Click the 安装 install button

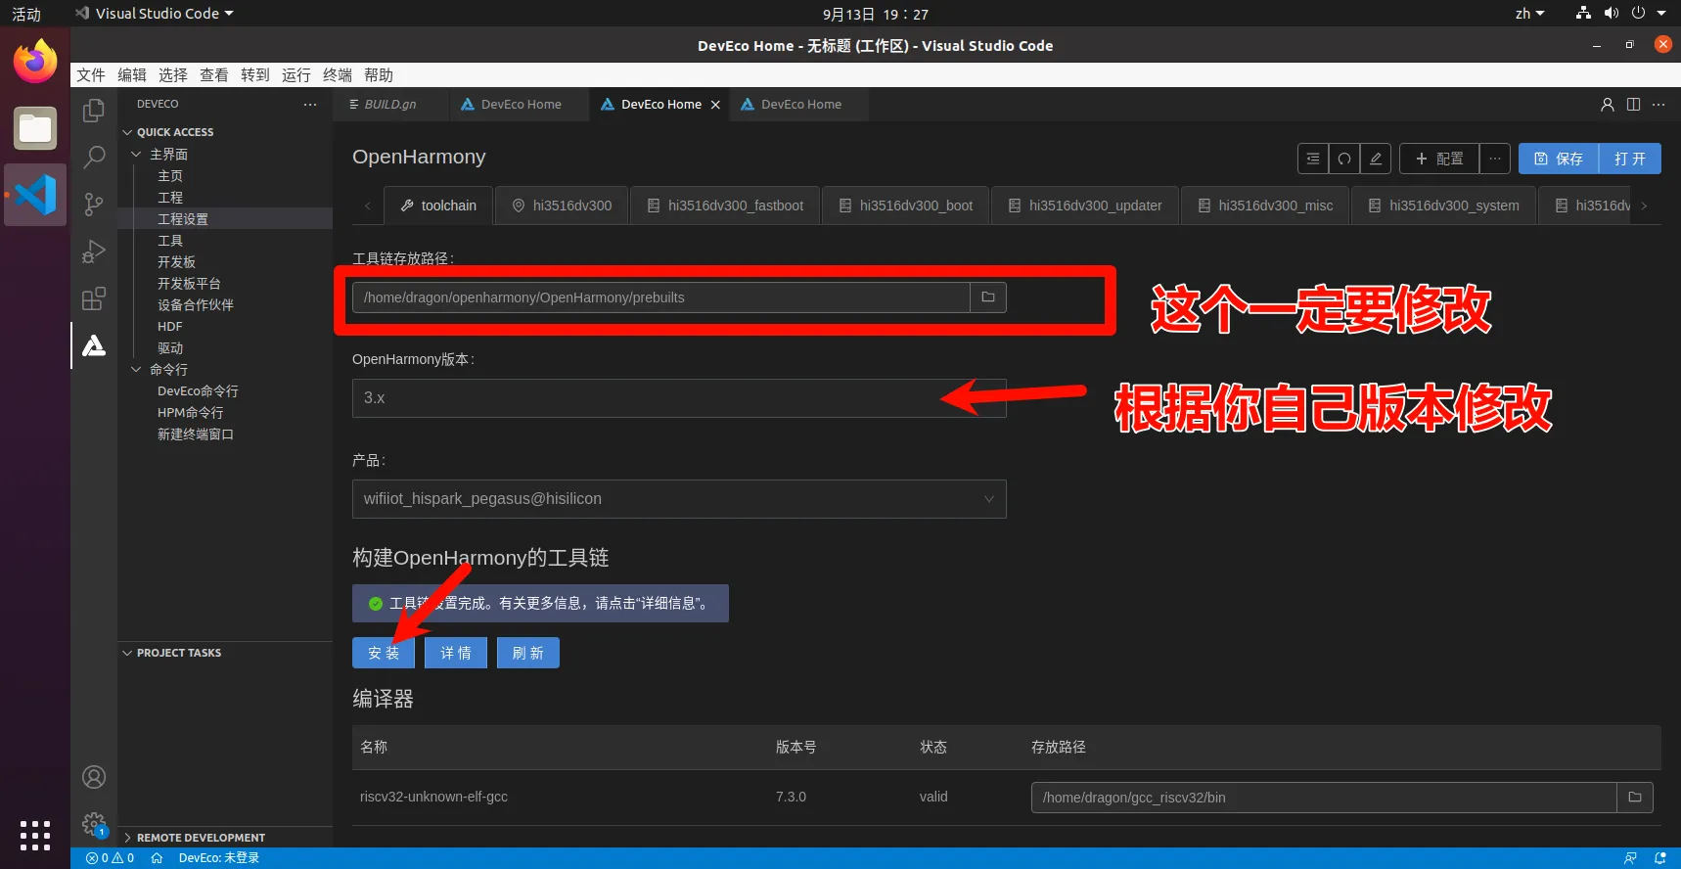pos(384,653)
